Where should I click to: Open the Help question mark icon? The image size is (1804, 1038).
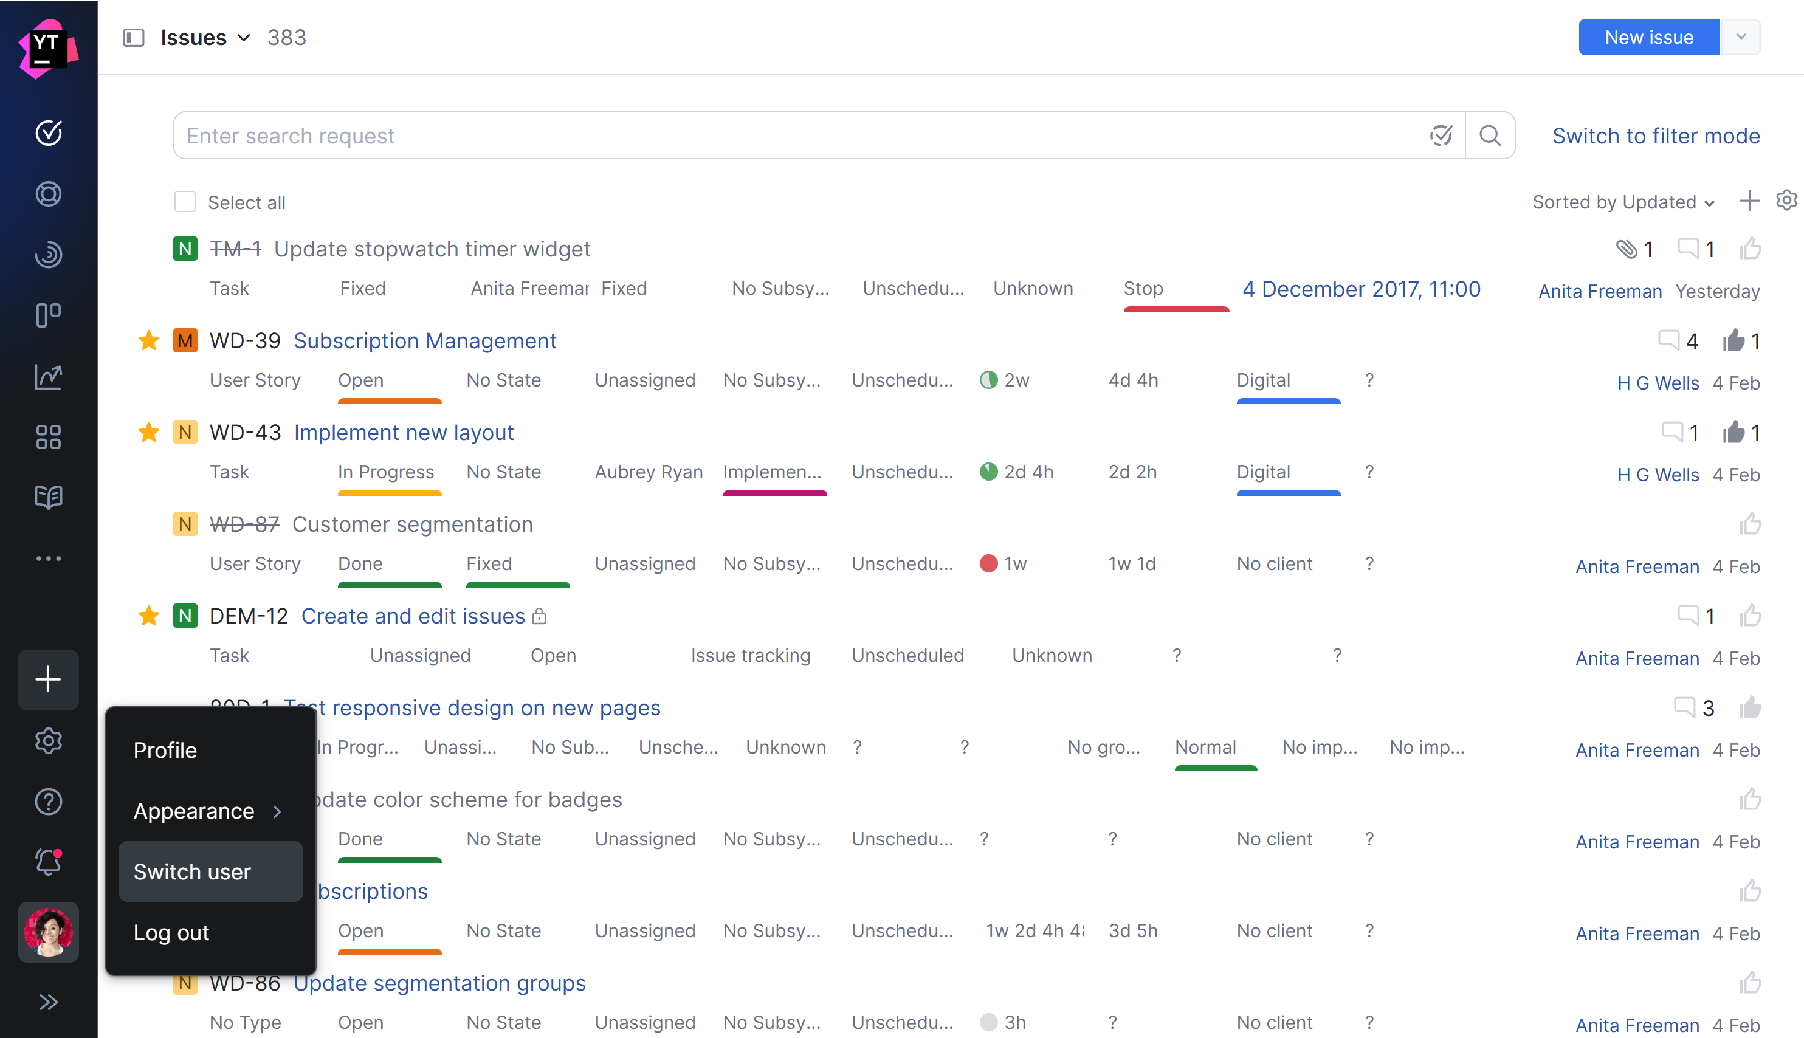[49, 802]
